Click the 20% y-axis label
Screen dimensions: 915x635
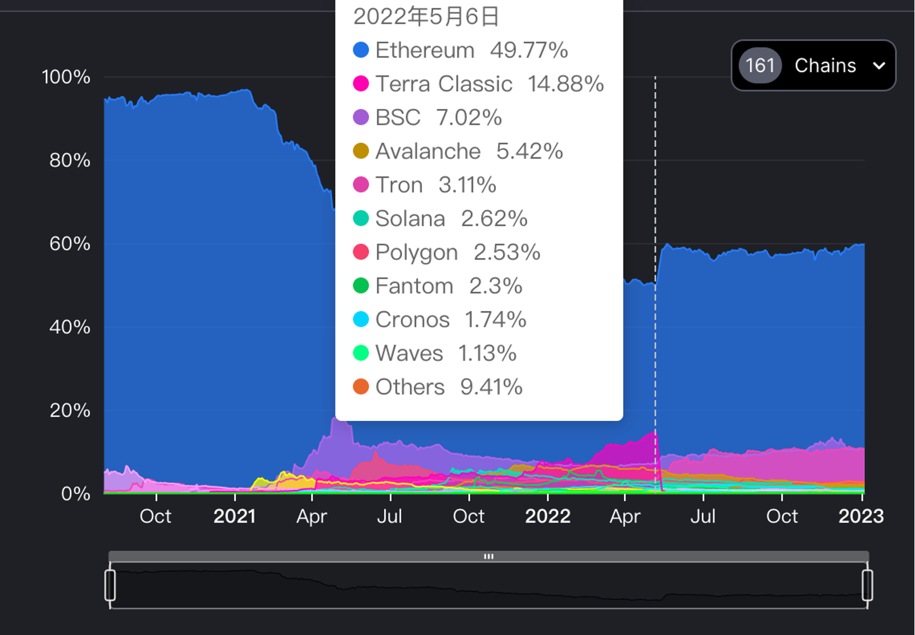tap(70, 410)
